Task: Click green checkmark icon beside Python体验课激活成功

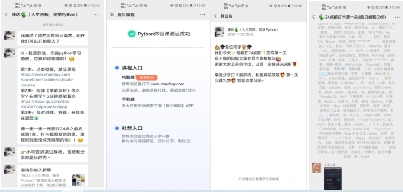Action: (x=131, y=34)
